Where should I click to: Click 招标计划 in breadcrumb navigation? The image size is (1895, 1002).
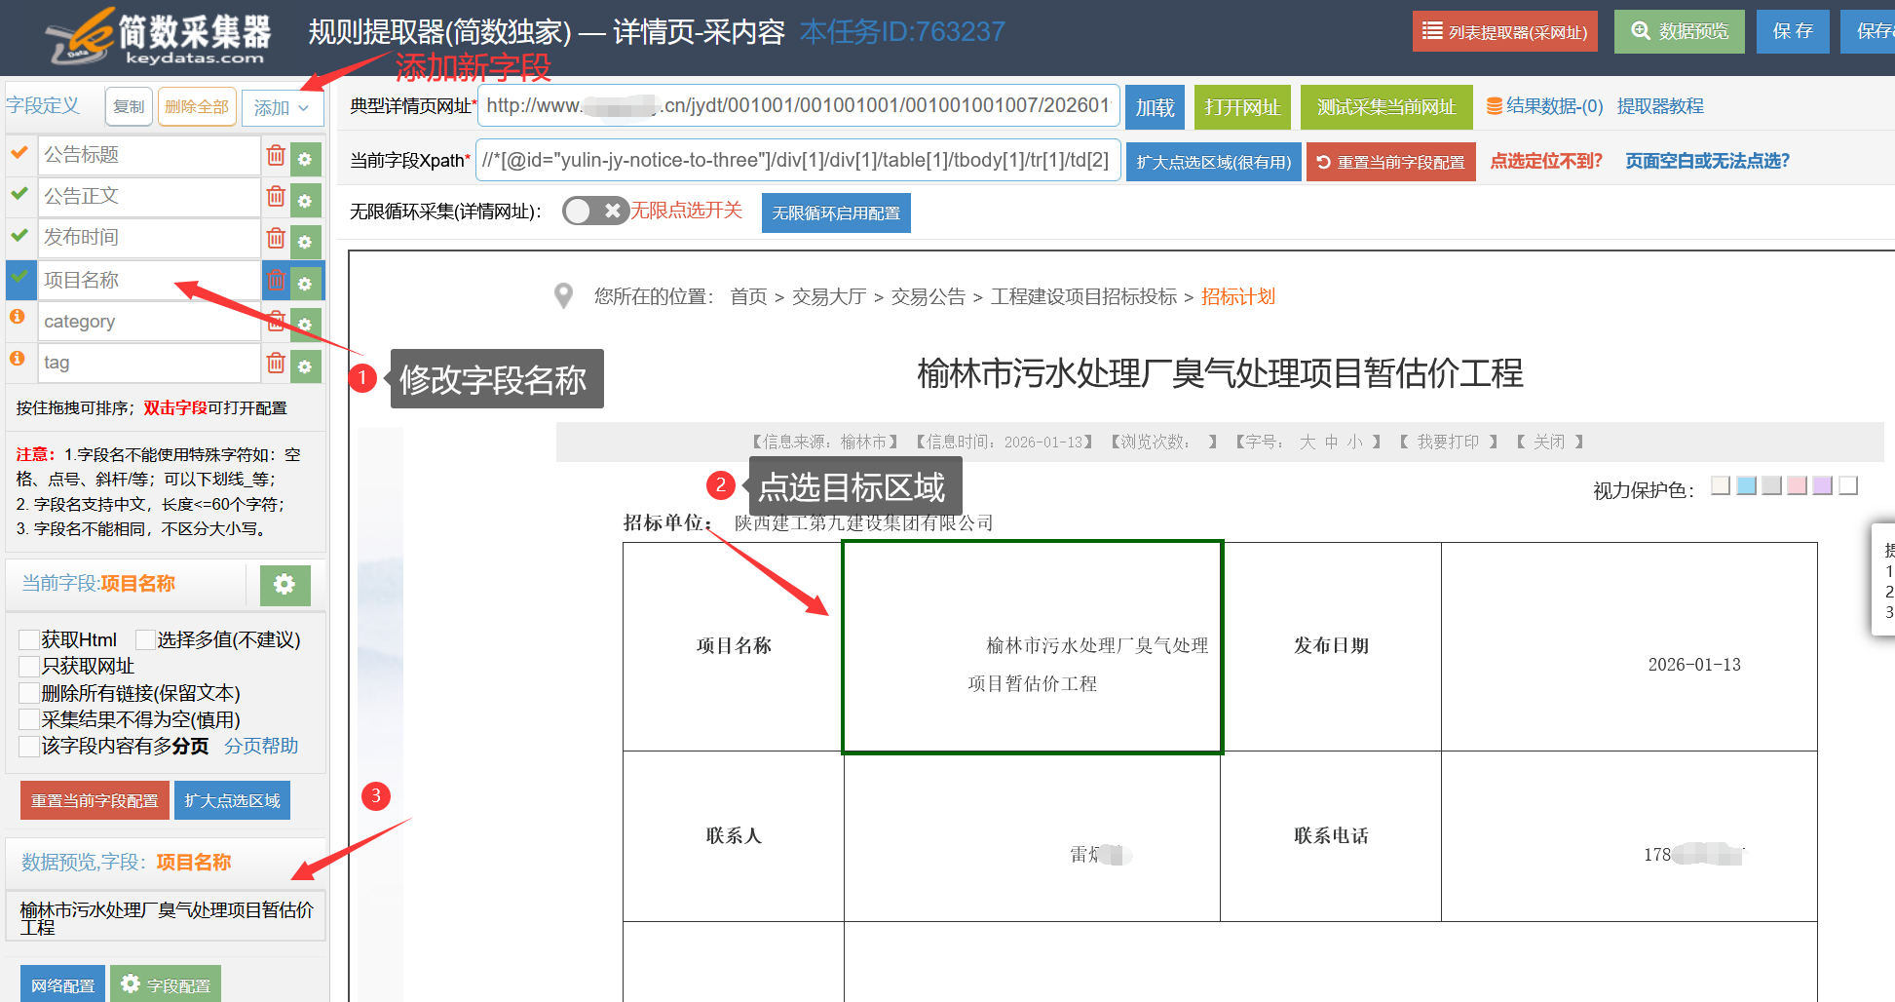[1237, 296]
